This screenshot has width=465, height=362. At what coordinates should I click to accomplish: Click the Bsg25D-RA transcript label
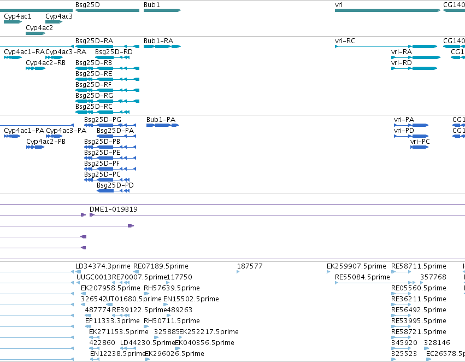click(x=94, y=40)
